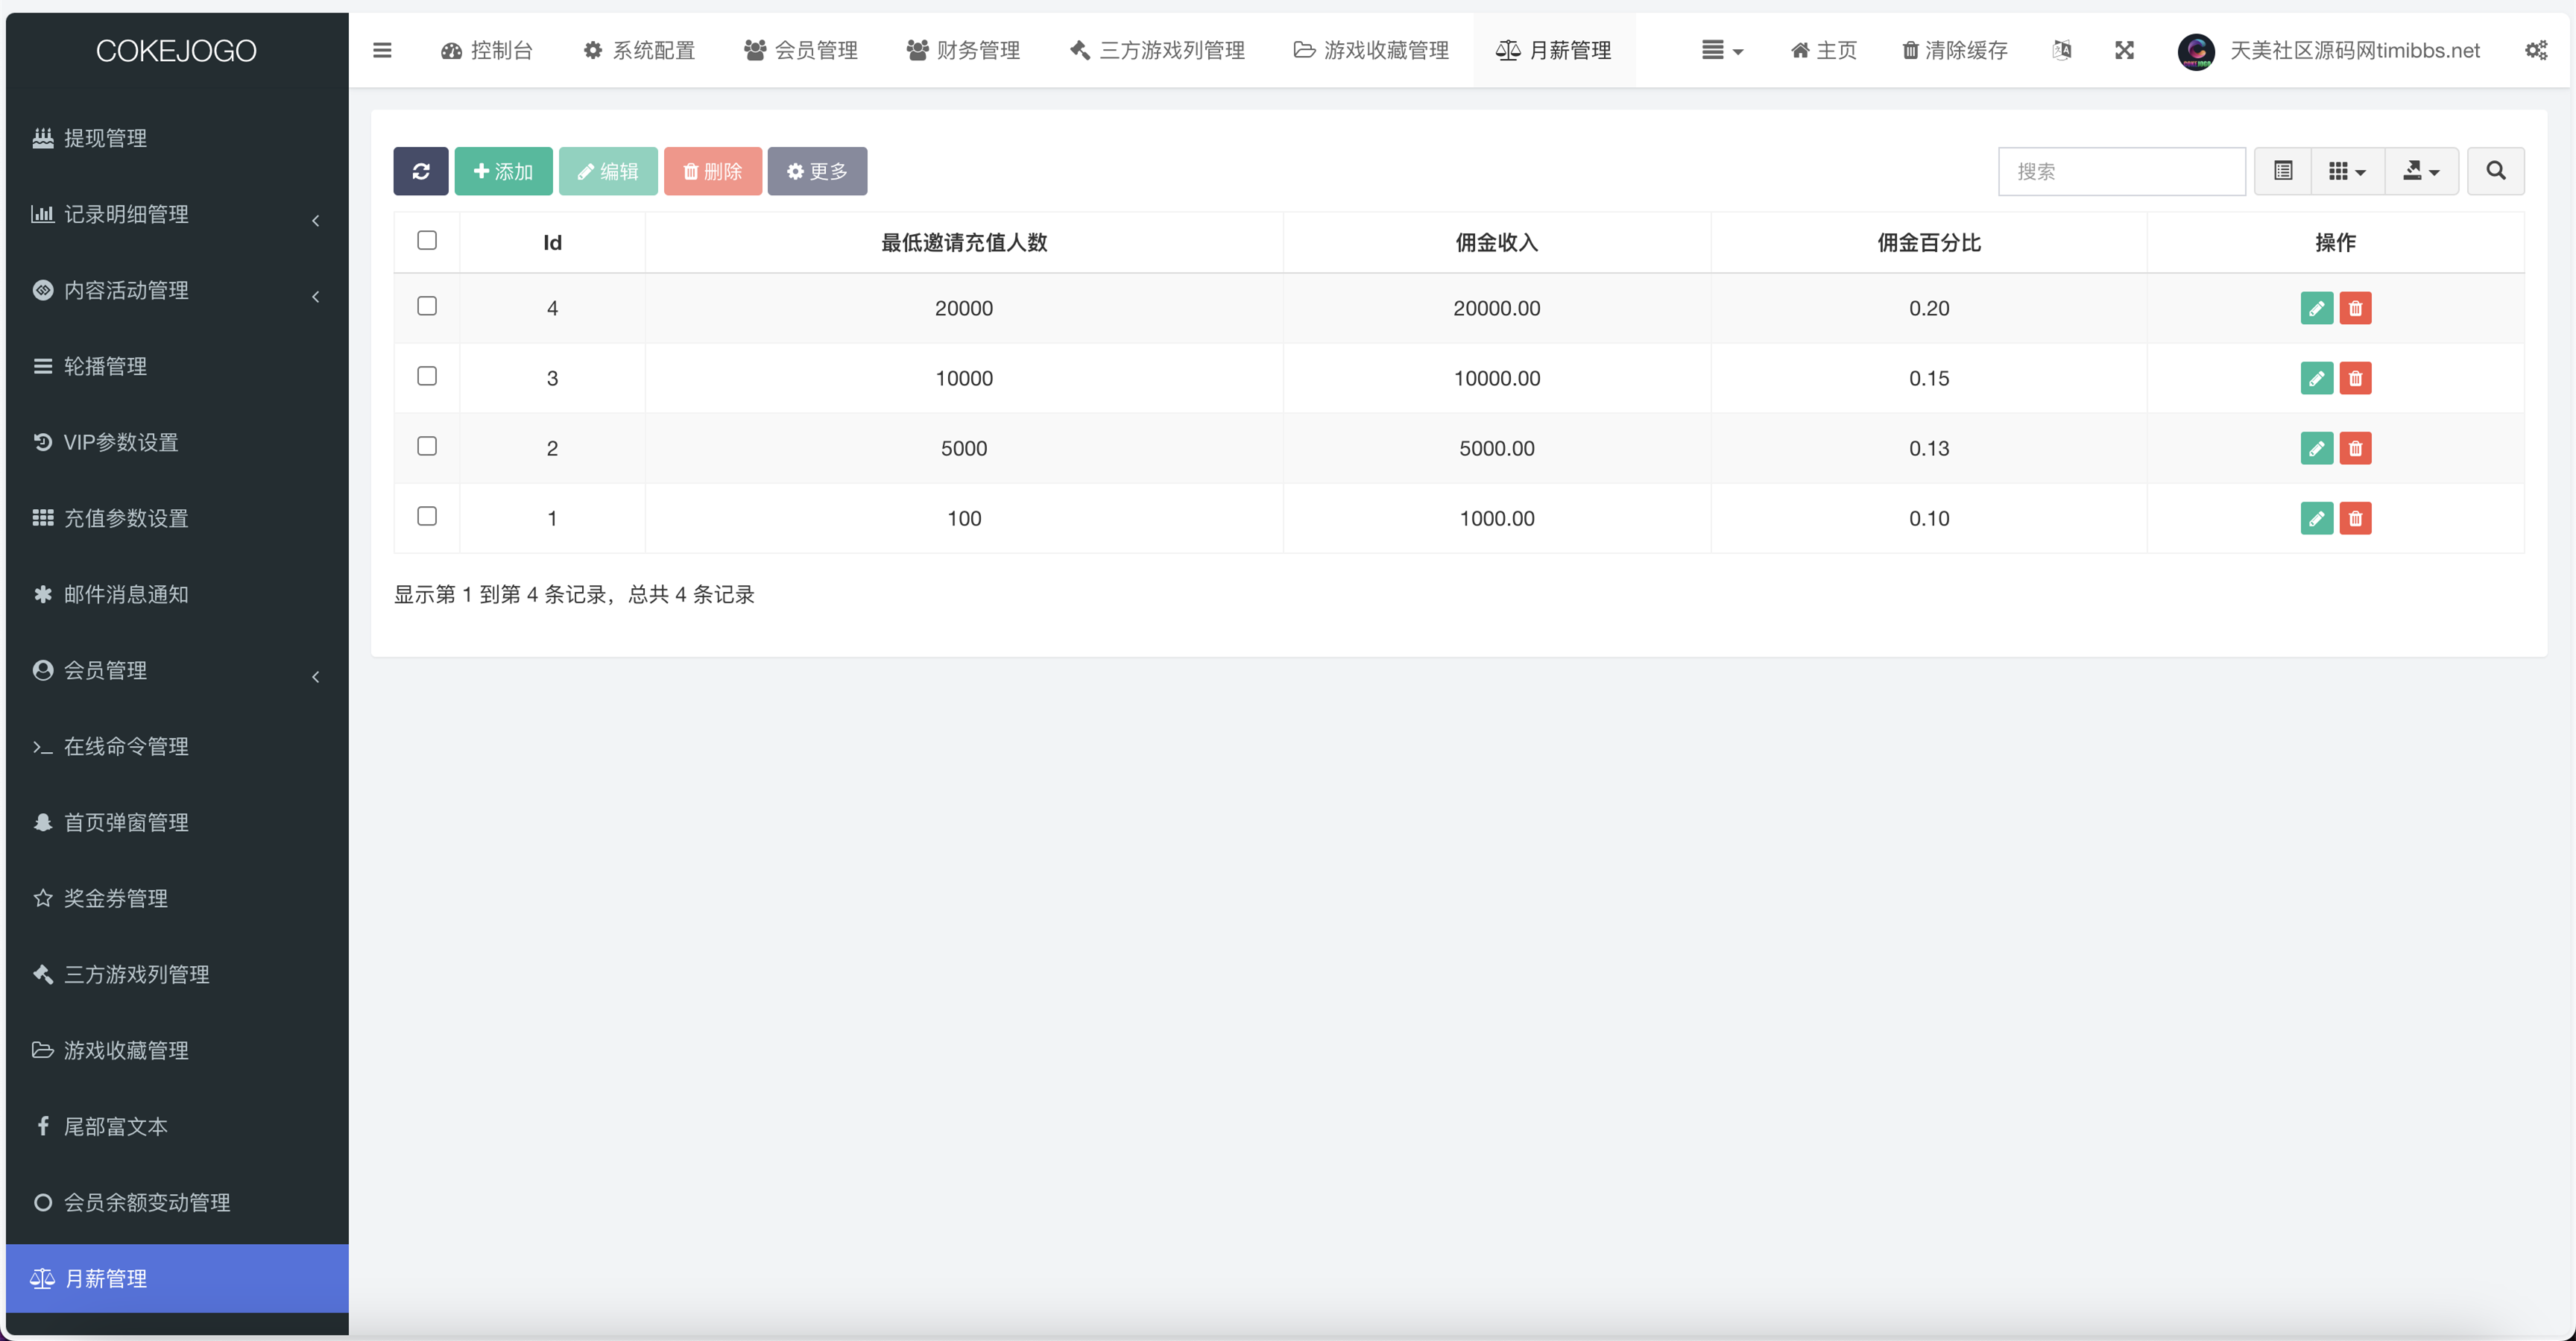Screen dimensions: 2576x1341
Task: Check the checkbox for row Id 3
Action: pos(427,376)
